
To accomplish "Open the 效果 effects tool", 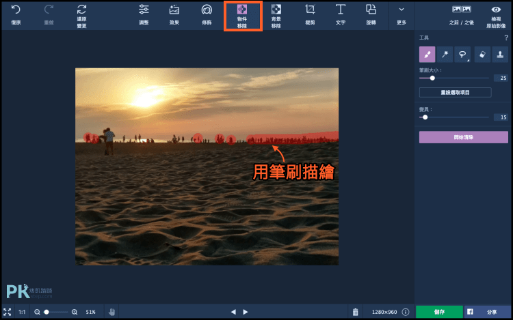I will coord(174,15).
